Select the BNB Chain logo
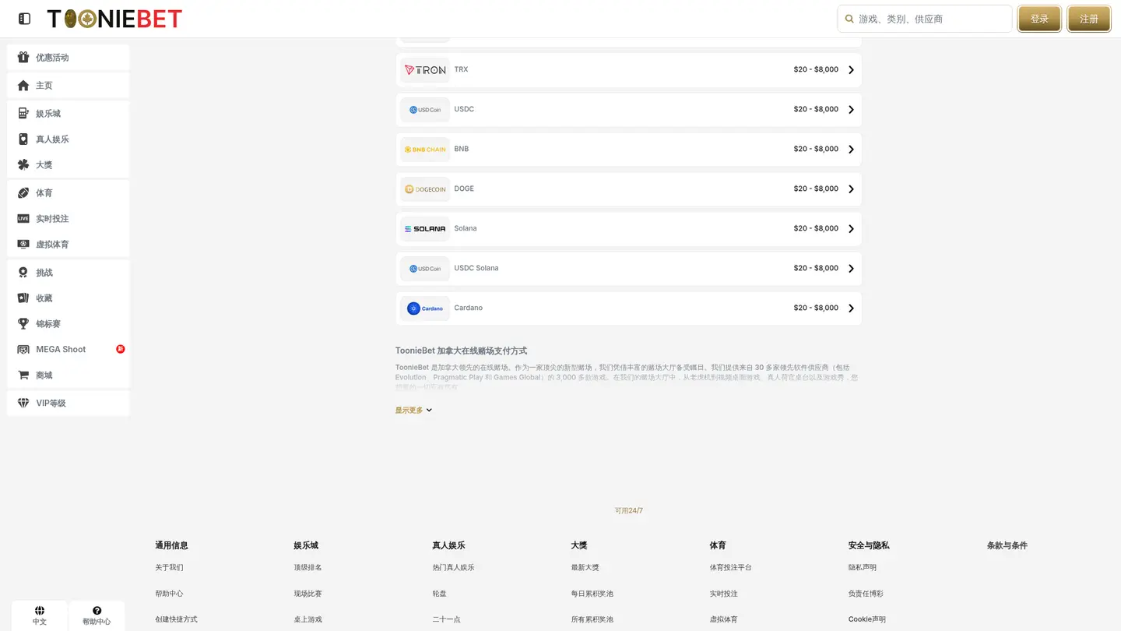The width and height of the screenshot is (1121, 631). tap(425, 150)
